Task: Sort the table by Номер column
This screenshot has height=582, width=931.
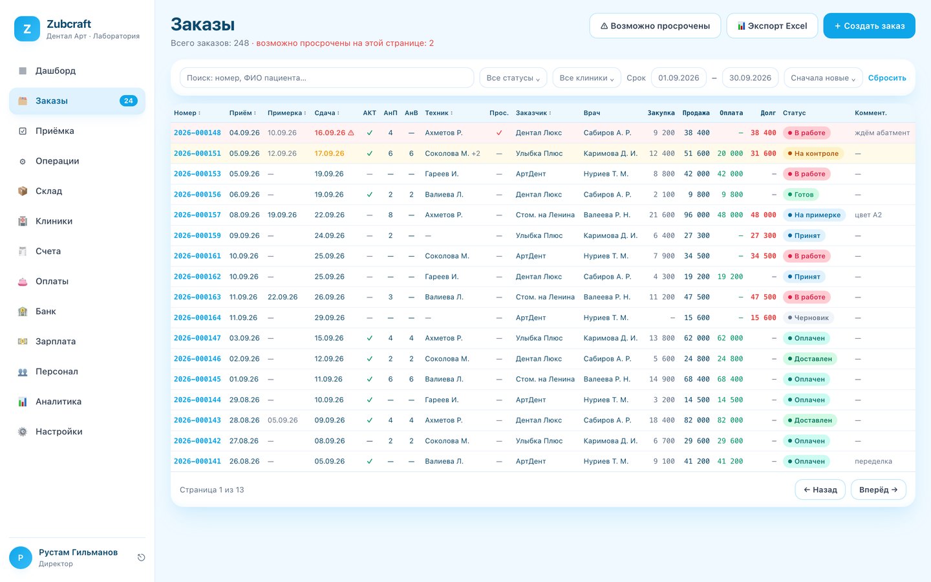Action: click(187, 113)
